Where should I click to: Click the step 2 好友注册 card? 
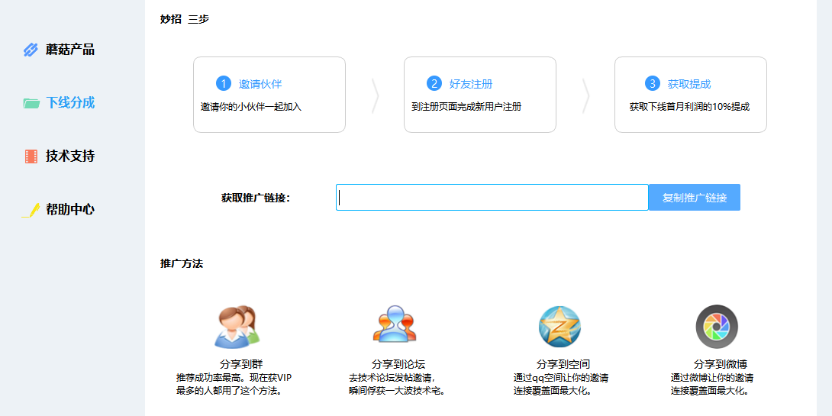pos(480,95)
